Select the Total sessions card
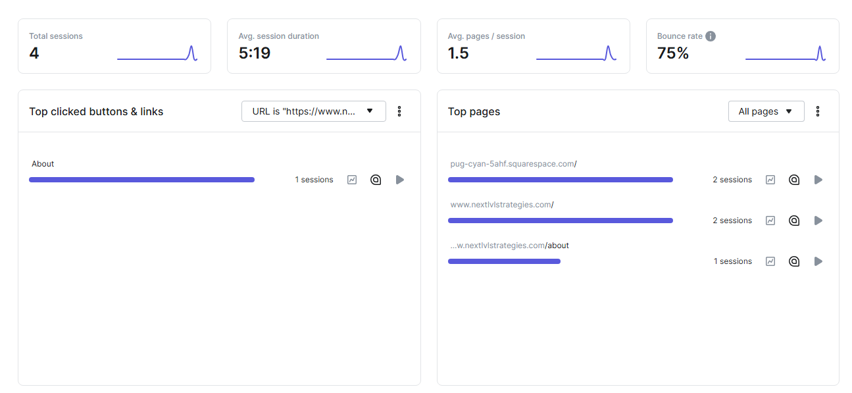This screenshot has height=393, width=852. point(114,46)
